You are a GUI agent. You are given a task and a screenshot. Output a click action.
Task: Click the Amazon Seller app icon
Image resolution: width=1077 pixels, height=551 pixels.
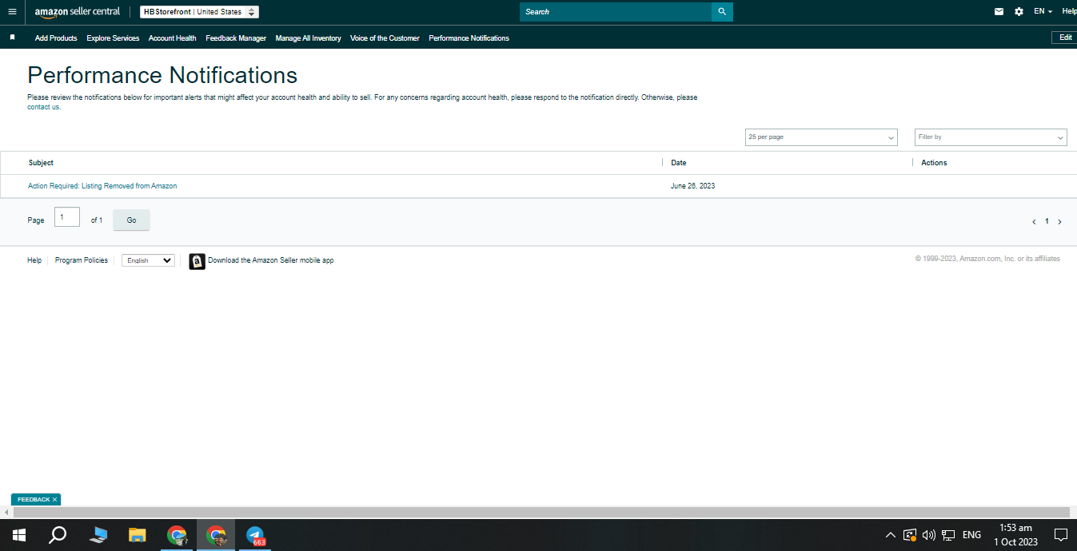click(197, 261)
